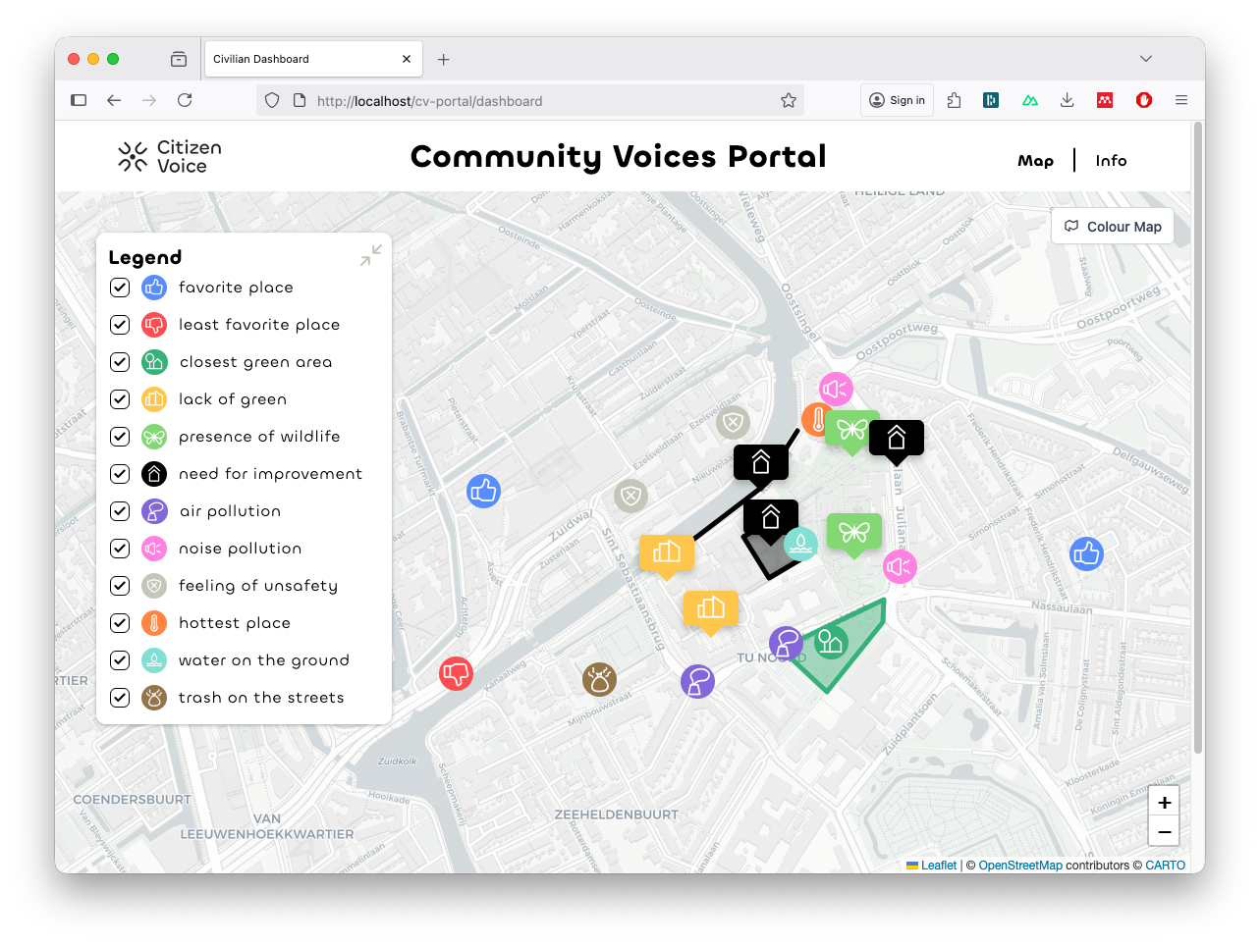This screenshot has height=946, width=1260.
Task: Click the red least favorite place marker
Action: [x=456, y=673]
